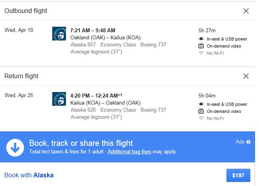
Task: Close the Return flight panel
Action: coord(246,76)
